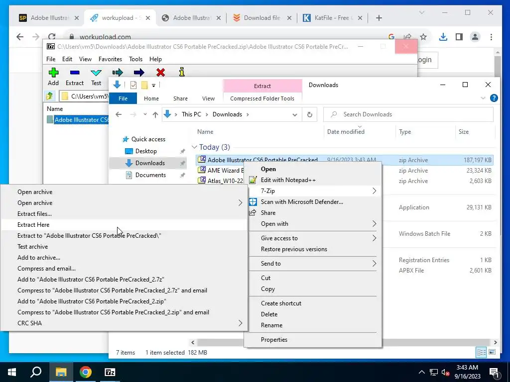Image resolution: width=510 pixels, height=382 pixels.
Task: Click the up-folder icon in 7-Zip address bar
Action: pyautogui.click(x=49, y=96)
